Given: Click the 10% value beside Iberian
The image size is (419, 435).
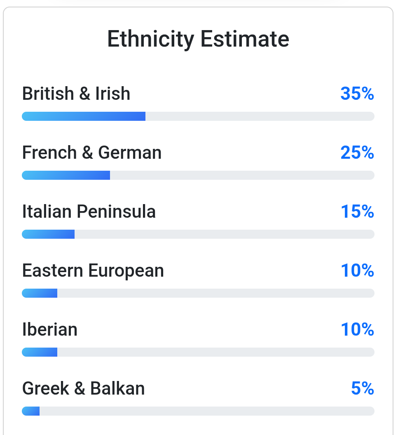Looking at the screenshot, I should point(357,329).
